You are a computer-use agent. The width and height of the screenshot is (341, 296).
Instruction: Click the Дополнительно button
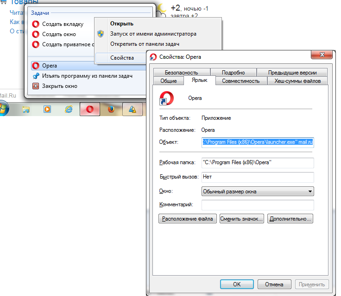point(290,219)
